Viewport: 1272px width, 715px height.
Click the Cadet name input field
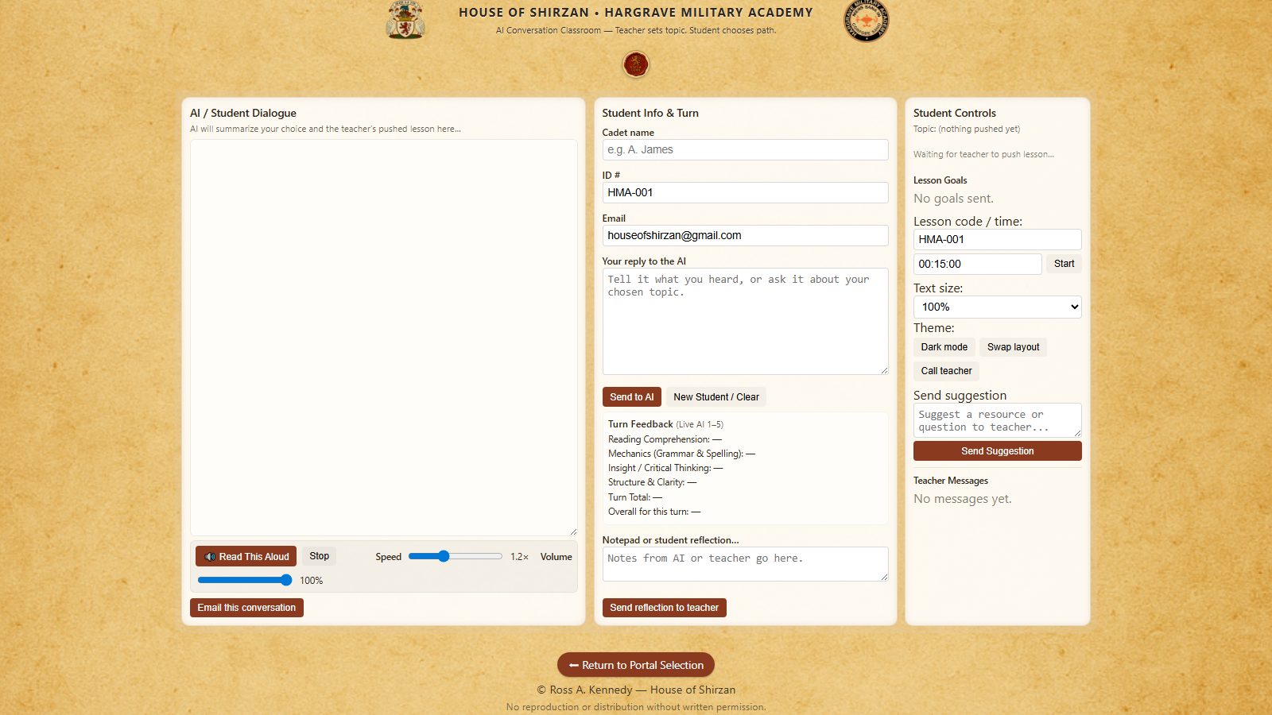pos(745,149)
